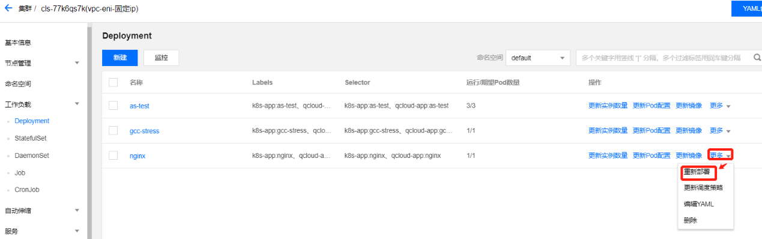The width and height of the screenshot is (762, 239).
Task: Check the as-test deployment checkbox
Action: pos(113,106)
